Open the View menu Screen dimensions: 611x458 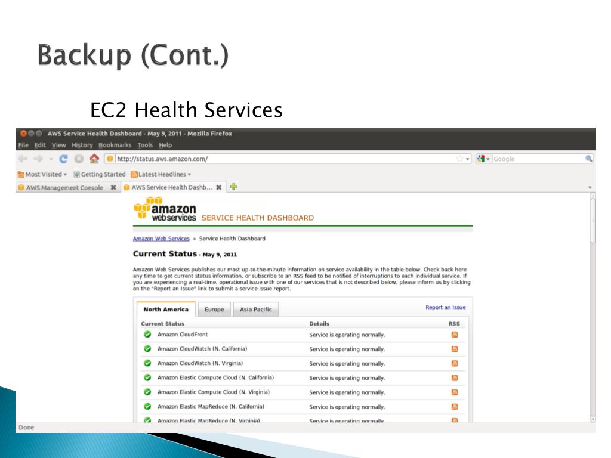point(59,145)
